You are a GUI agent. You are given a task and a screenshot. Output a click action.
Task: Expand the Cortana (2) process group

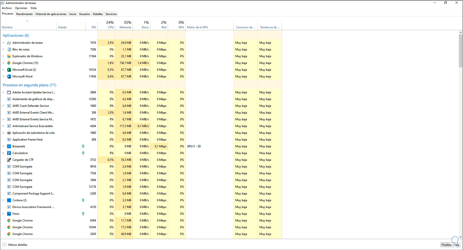coord(3,200)
